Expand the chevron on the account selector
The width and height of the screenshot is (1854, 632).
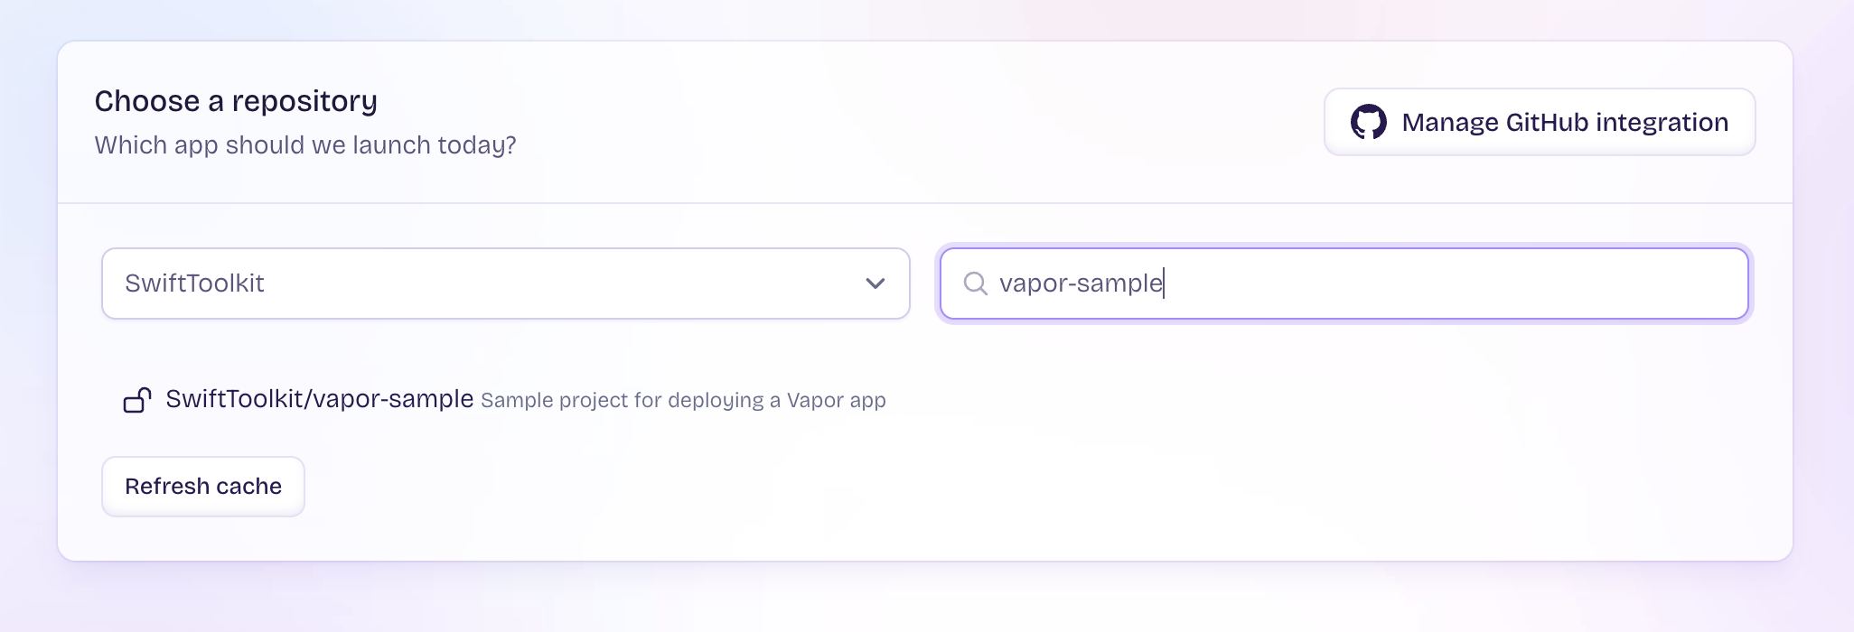pyautogui.click(x=873, y=283)
